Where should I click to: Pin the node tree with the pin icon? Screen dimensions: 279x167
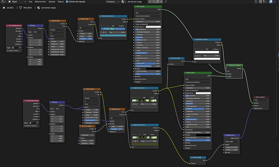coord(166,2)
